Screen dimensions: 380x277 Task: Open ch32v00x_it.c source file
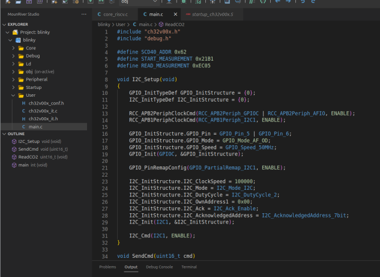coord(43,111)
